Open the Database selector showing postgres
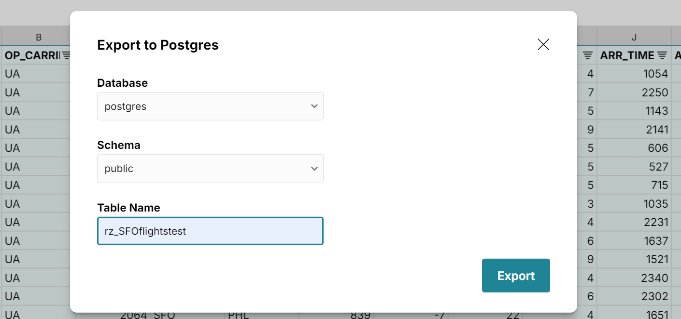The width and height of the screenshot is (681, 319). tap(210, 106)
